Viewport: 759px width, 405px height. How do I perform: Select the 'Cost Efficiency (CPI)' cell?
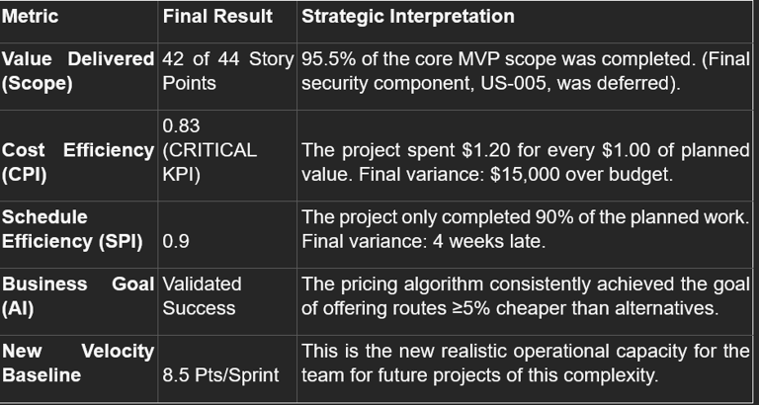pos(77,162)
